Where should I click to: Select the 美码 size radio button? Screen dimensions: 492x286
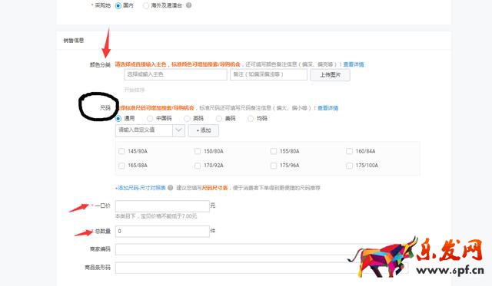point(219,119)
